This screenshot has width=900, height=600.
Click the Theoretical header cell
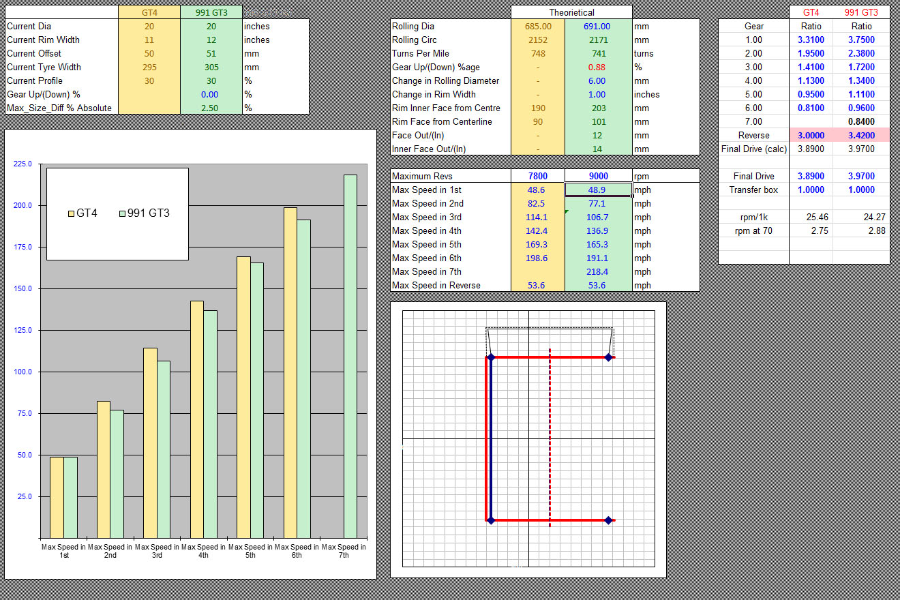click(x=571, y=13)
